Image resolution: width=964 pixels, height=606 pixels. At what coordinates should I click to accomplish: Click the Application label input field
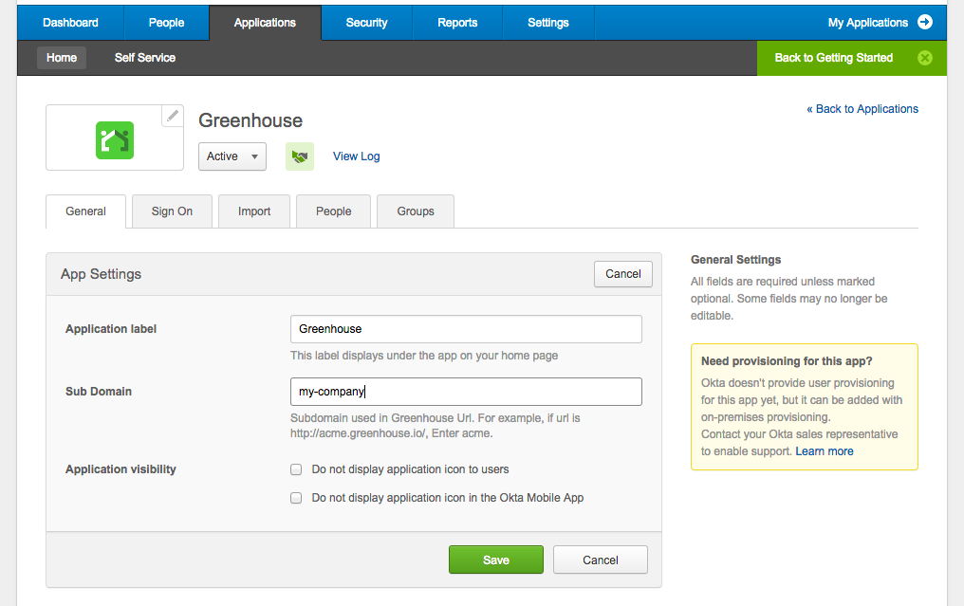(x=466, y=329)
